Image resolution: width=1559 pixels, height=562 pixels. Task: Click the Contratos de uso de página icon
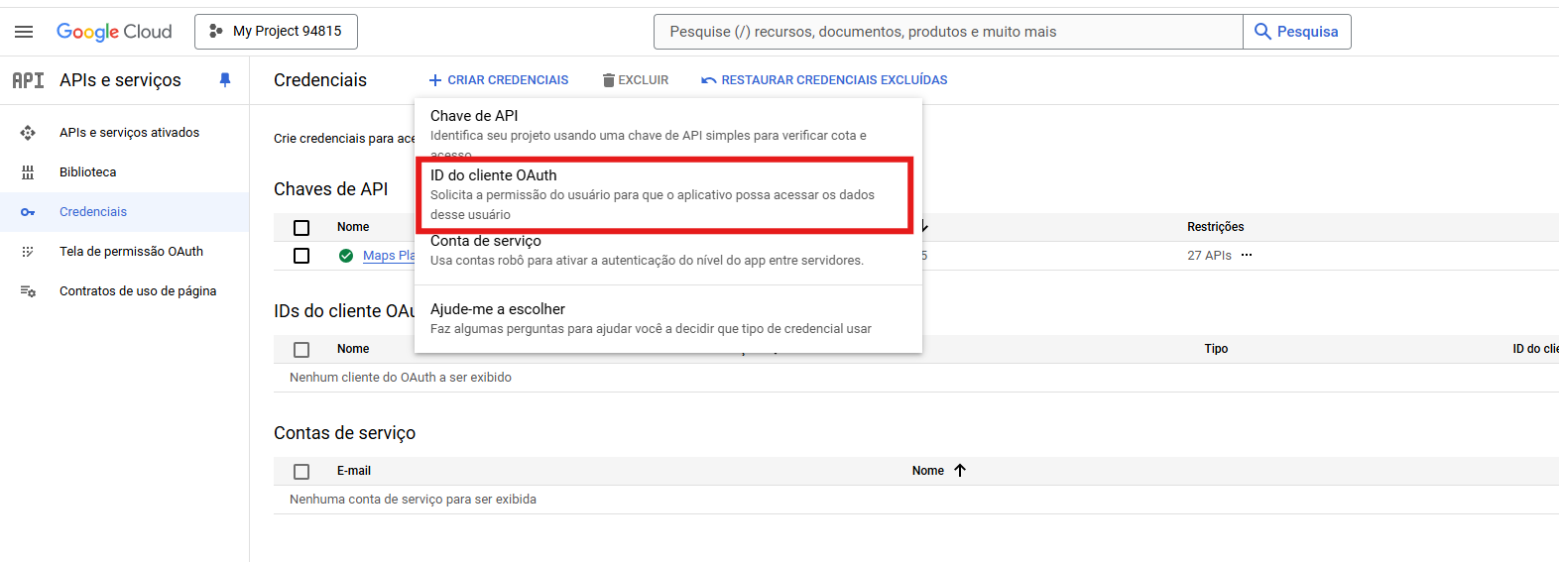(28, 291)
